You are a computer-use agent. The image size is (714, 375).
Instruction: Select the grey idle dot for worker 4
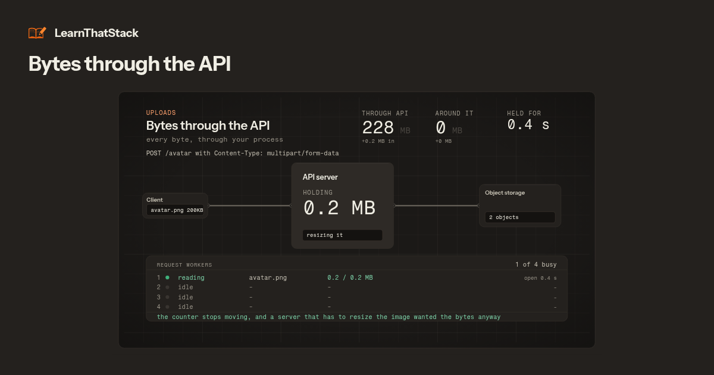pyautogui.click(x=167, y=307)
